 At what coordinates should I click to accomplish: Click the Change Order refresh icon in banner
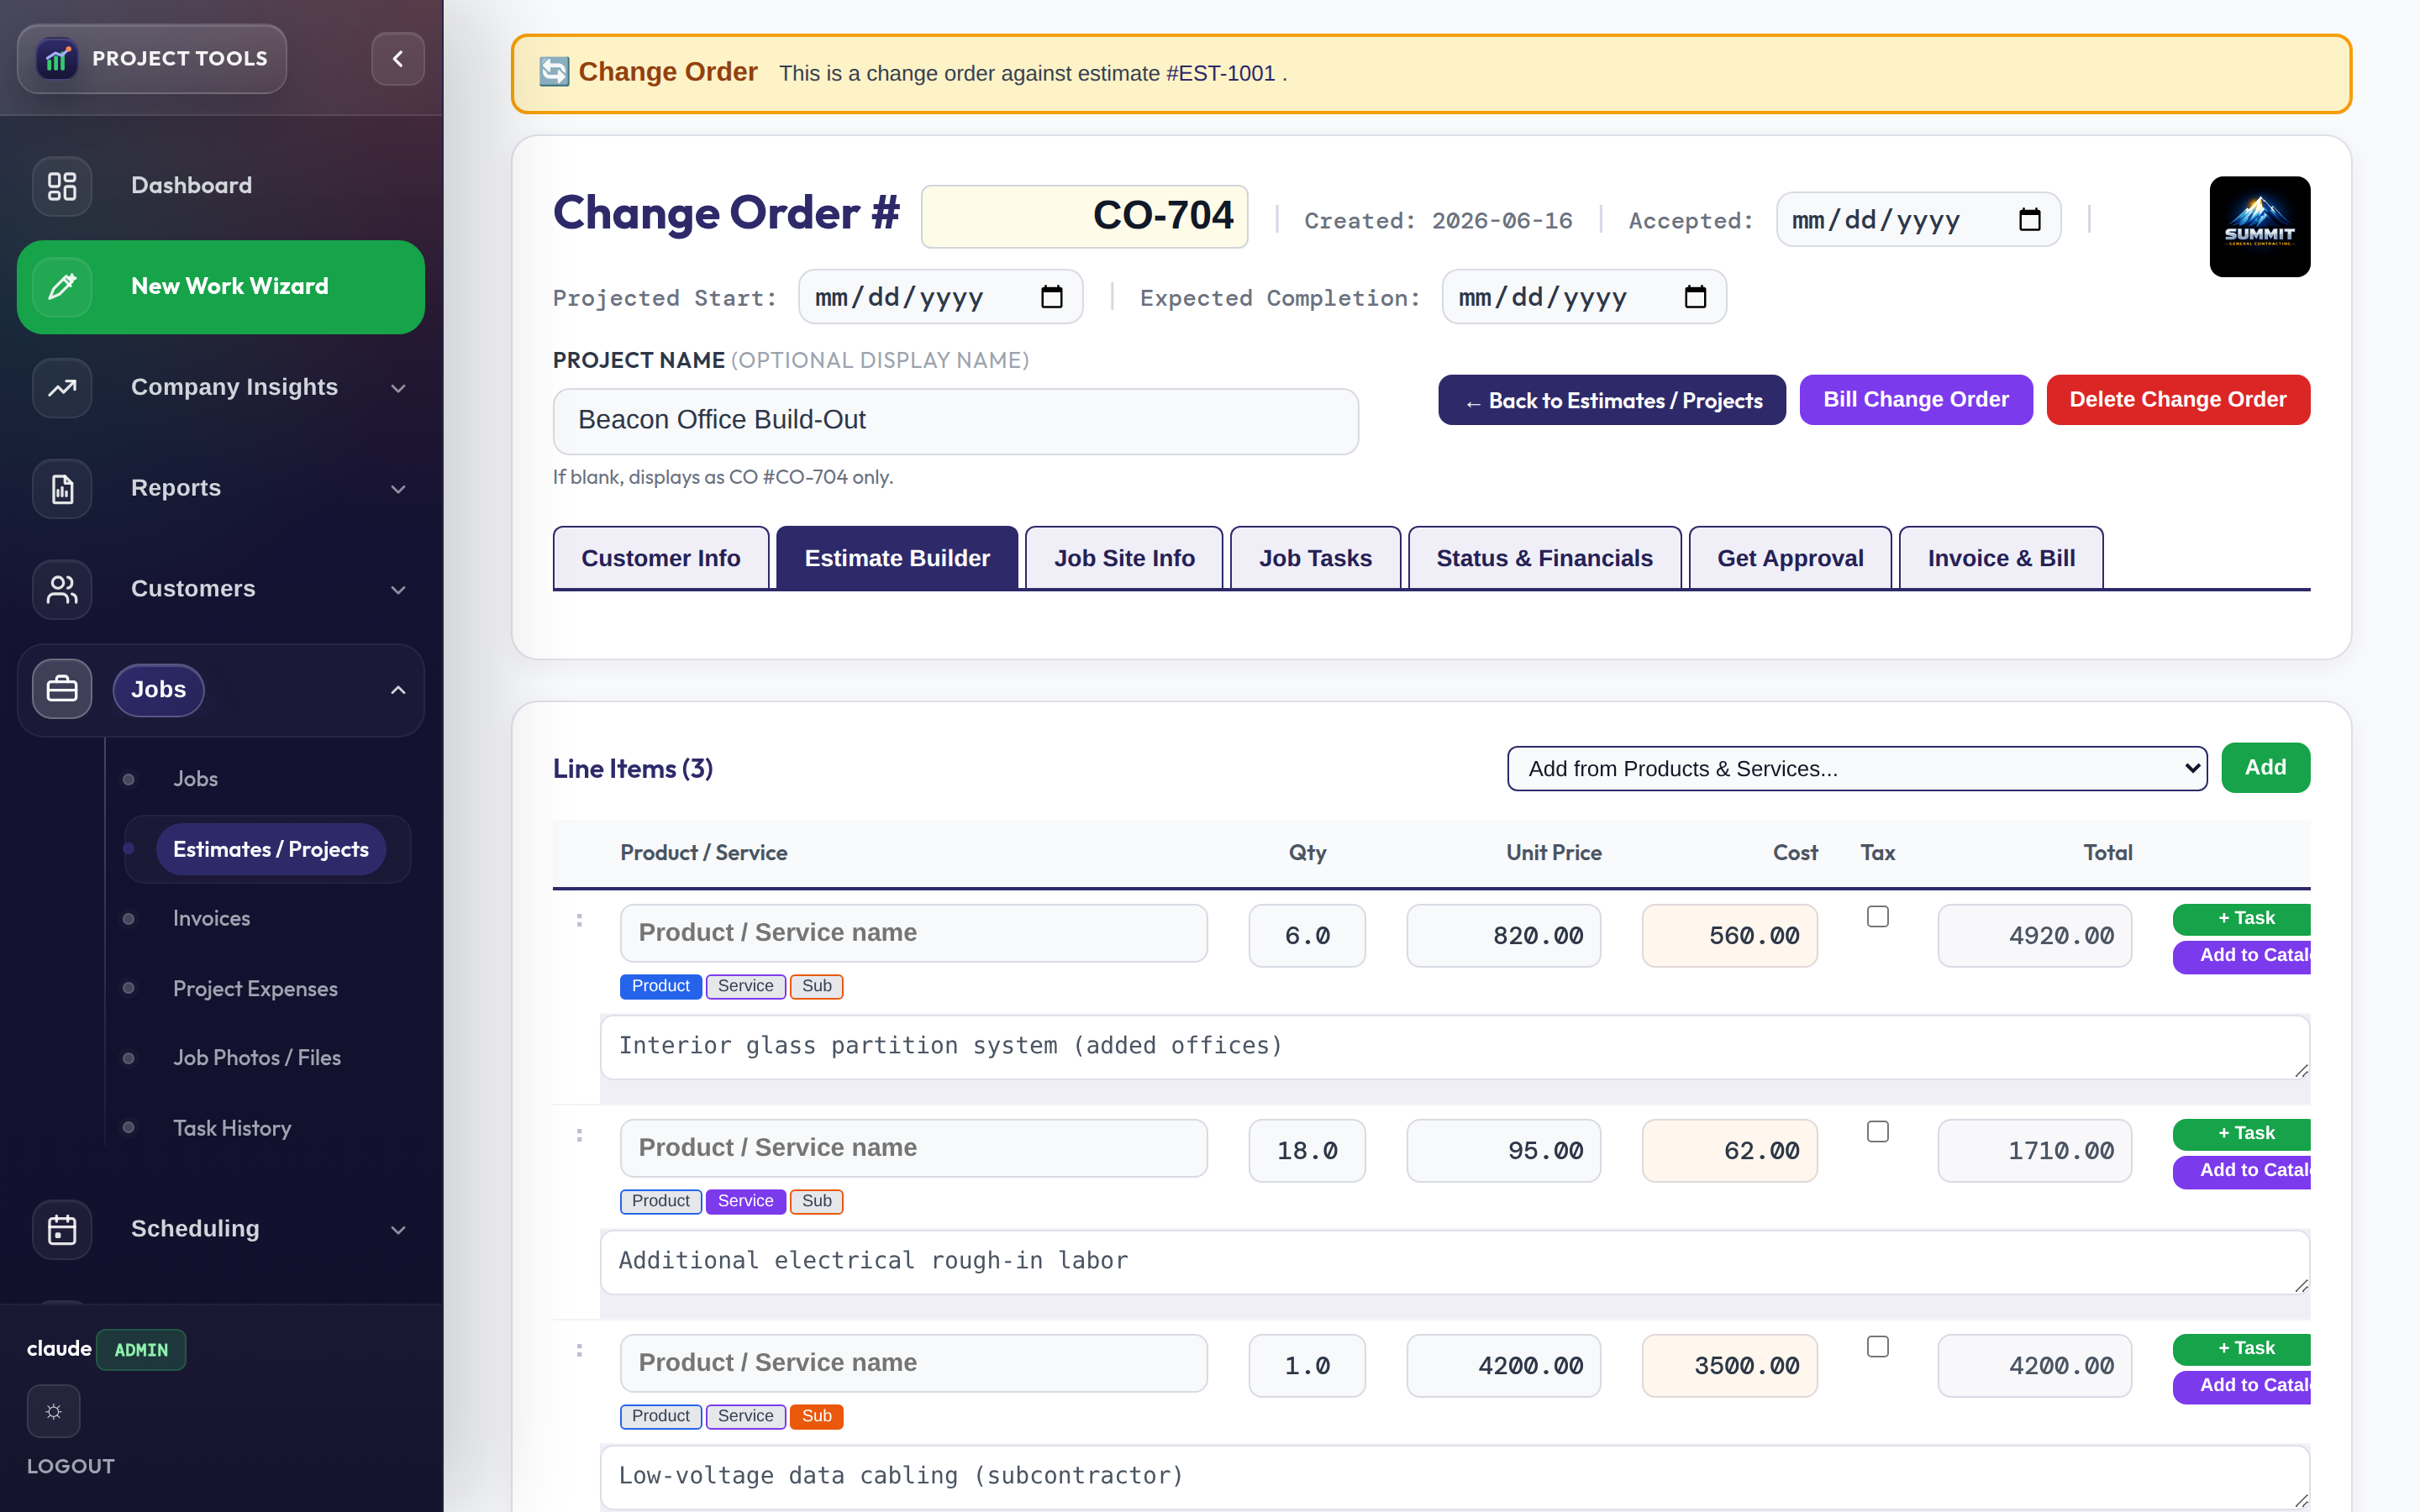click(554, 72)
